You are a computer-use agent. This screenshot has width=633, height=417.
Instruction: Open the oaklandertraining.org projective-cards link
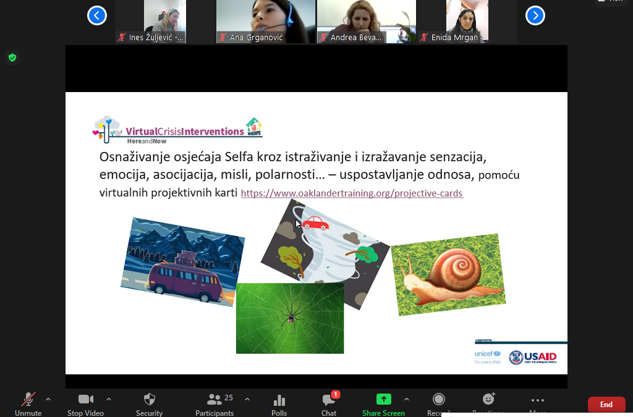(352, 193)
